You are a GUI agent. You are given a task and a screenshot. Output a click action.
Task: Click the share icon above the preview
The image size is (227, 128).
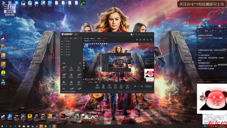click(151, 40)
